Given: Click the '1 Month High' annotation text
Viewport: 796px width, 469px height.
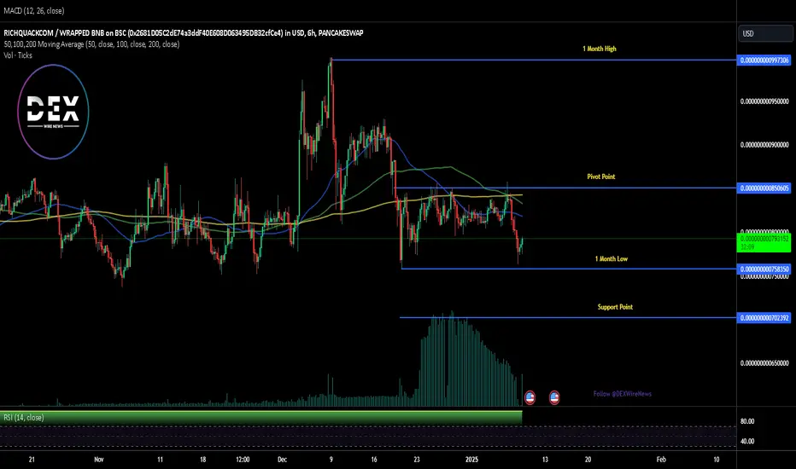Looking at the screenshot, I should click(x=599, y=49).
